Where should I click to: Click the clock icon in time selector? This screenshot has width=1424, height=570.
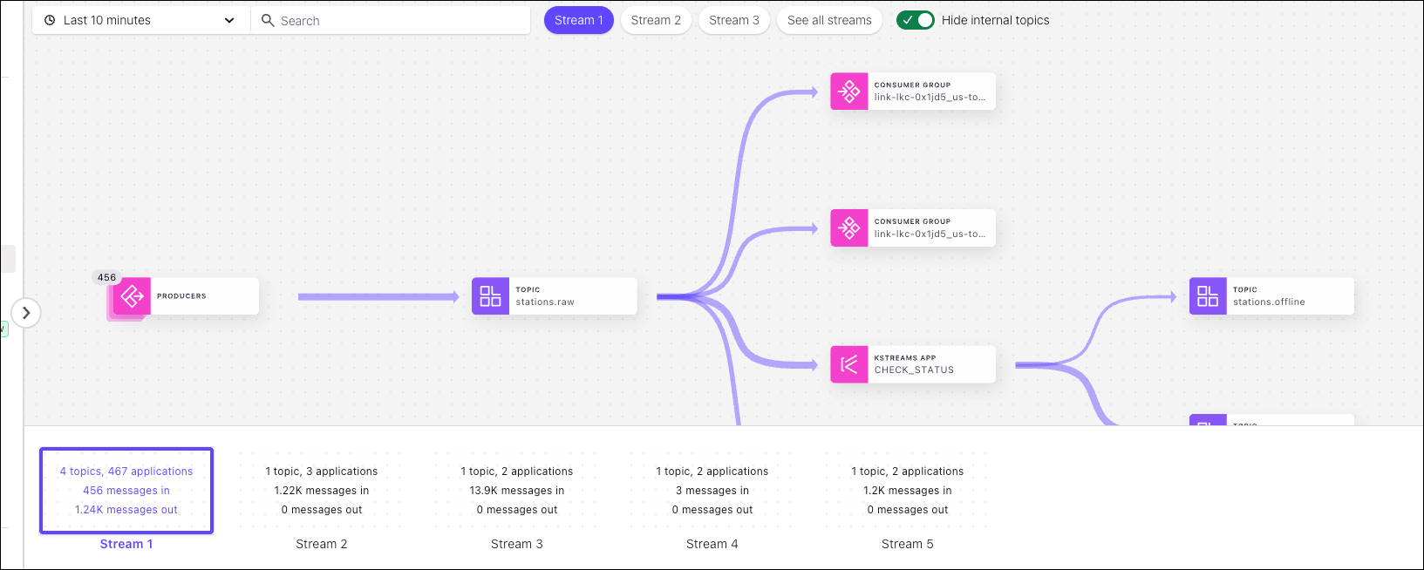click(x=50, y=20)
